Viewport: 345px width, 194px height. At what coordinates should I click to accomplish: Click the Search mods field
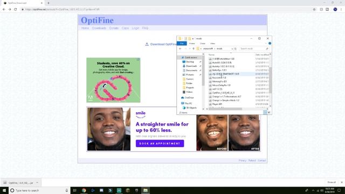tap(254, 48)
